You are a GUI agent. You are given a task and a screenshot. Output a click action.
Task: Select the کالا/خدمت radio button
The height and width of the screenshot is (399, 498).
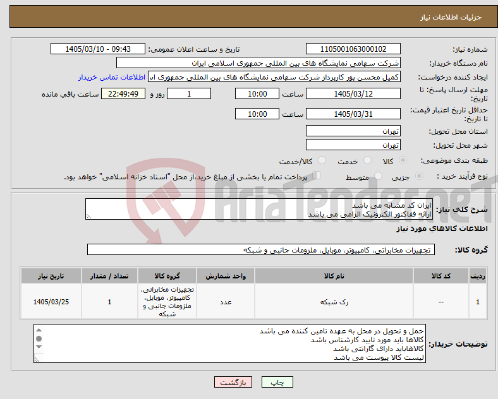click(322, 160)
